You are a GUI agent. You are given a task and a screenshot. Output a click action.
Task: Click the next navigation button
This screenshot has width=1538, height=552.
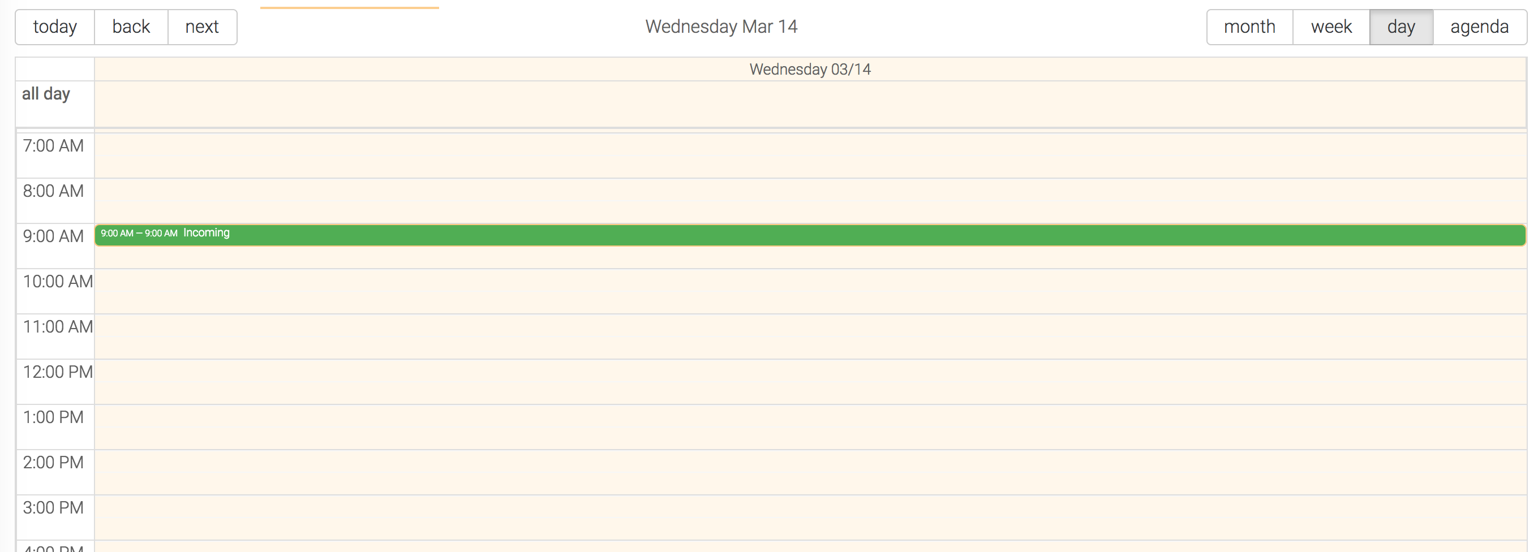(202, 26)
